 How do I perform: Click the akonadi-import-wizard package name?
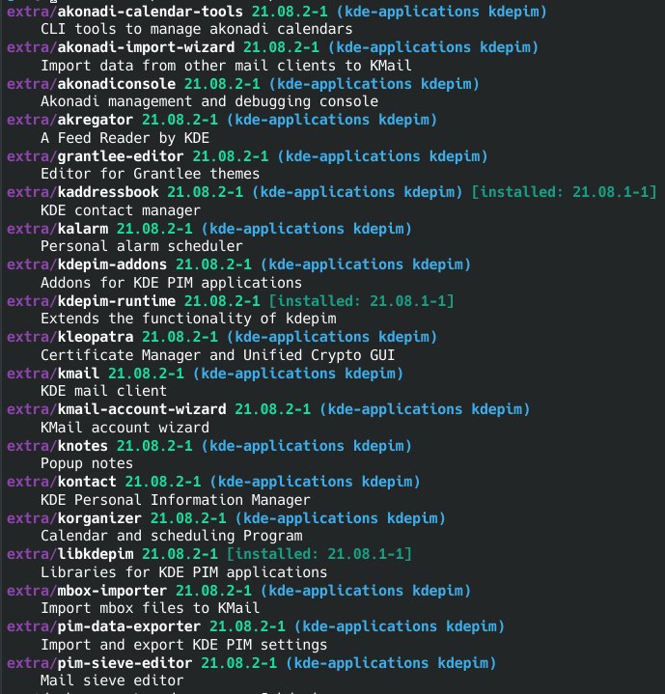(146, 47)
